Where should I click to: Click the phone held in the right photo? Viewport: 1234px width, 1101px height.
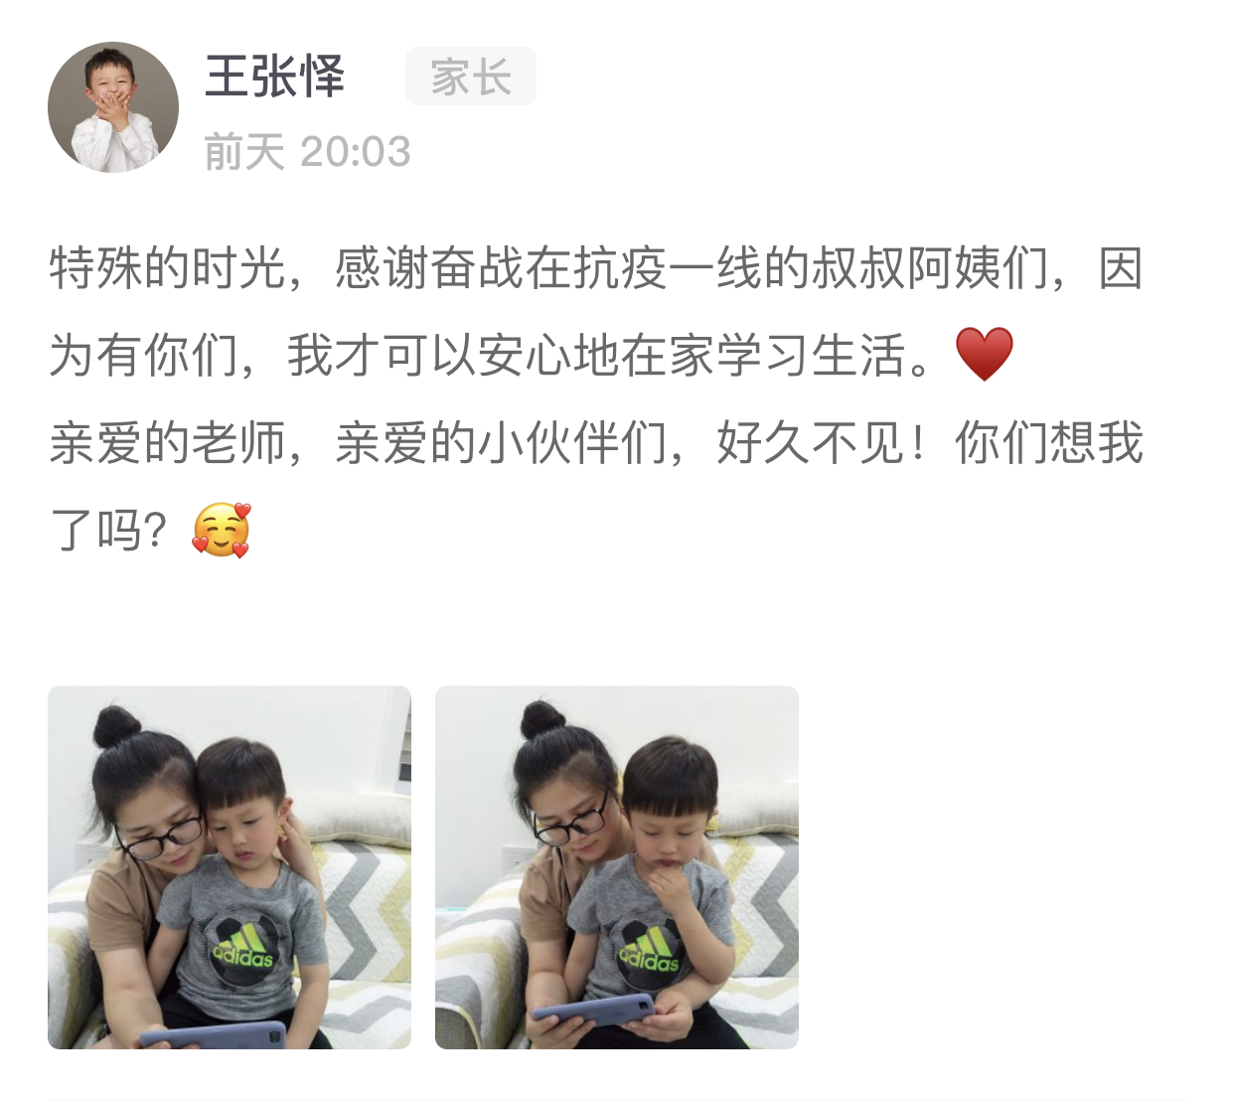(x=593, y=1010)
